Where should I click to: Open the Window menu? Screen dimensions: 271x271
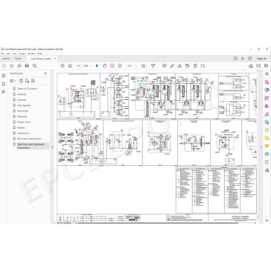point(31,53)
